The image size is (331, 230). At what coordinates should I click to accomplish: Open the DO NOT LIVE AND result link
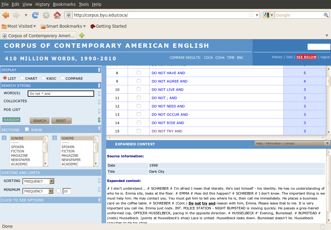167,90
